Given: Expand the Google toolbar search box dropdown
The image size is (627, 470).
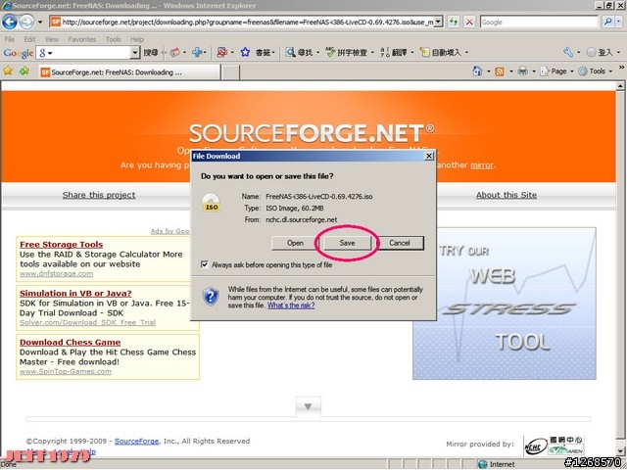Looking at the screenshot, I should [135, 52].
